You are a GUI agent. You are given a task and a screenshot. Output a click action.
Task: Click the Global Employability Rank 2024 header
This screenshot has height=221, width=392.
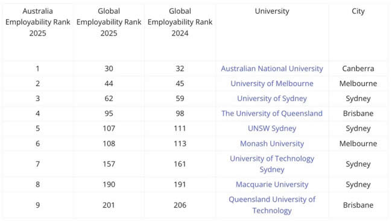click(x=180, y=22)
